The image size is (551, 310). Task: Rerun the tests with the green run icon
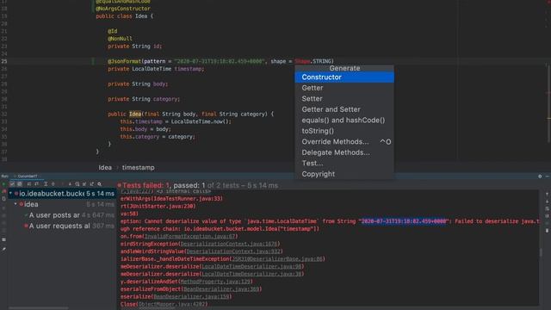tap(3, 183)
